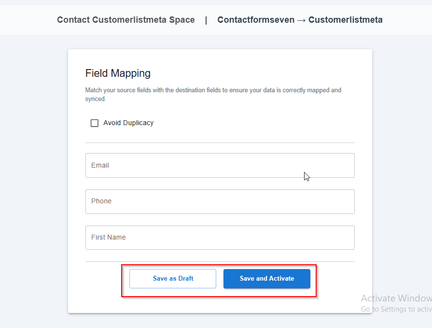Click the Email placeholder label text
The width and height of the screenshot is (432, 328).
pos(100,165)
